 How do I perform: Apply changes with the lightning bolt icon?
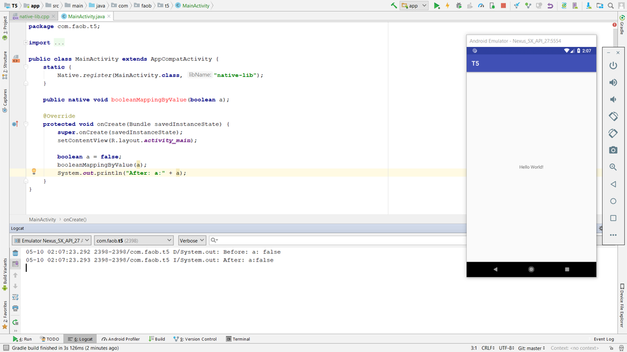(x=447, y=6)
